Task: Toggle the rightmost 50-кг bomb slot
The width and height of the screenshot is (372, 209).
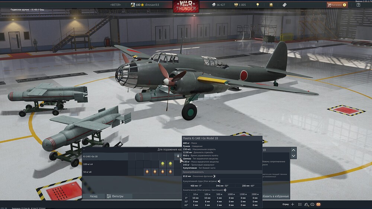Action: point(170,172)
